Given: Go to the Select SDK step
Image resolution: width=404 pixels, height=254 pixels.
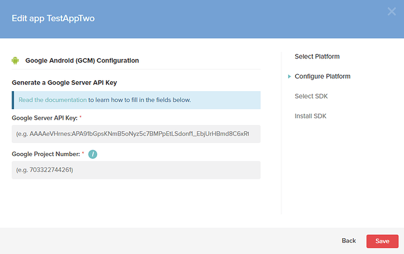Looking at the screenshot, I should pyautogui.click(x=311, y=96).
